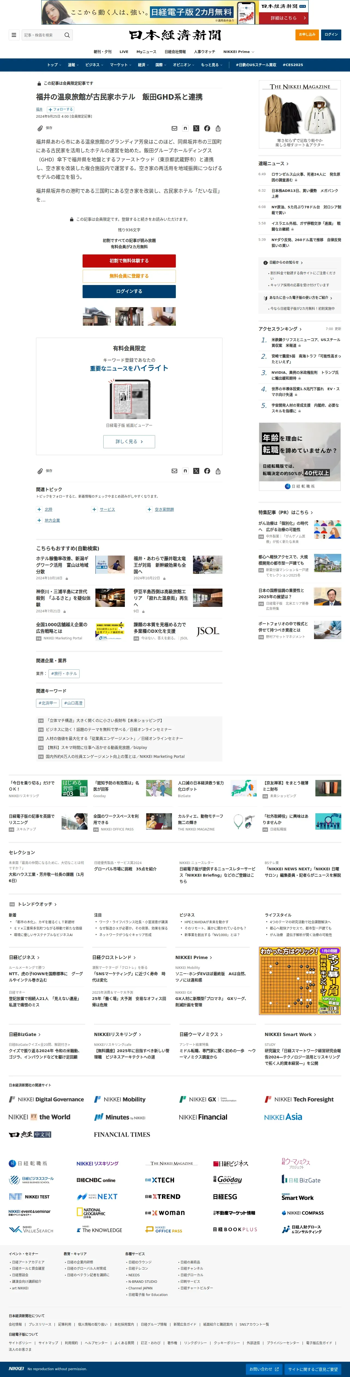The image size is (350, 1377).
Task: Expand the 速報 navigation dropdown
Action: click(x=73, y=65)
